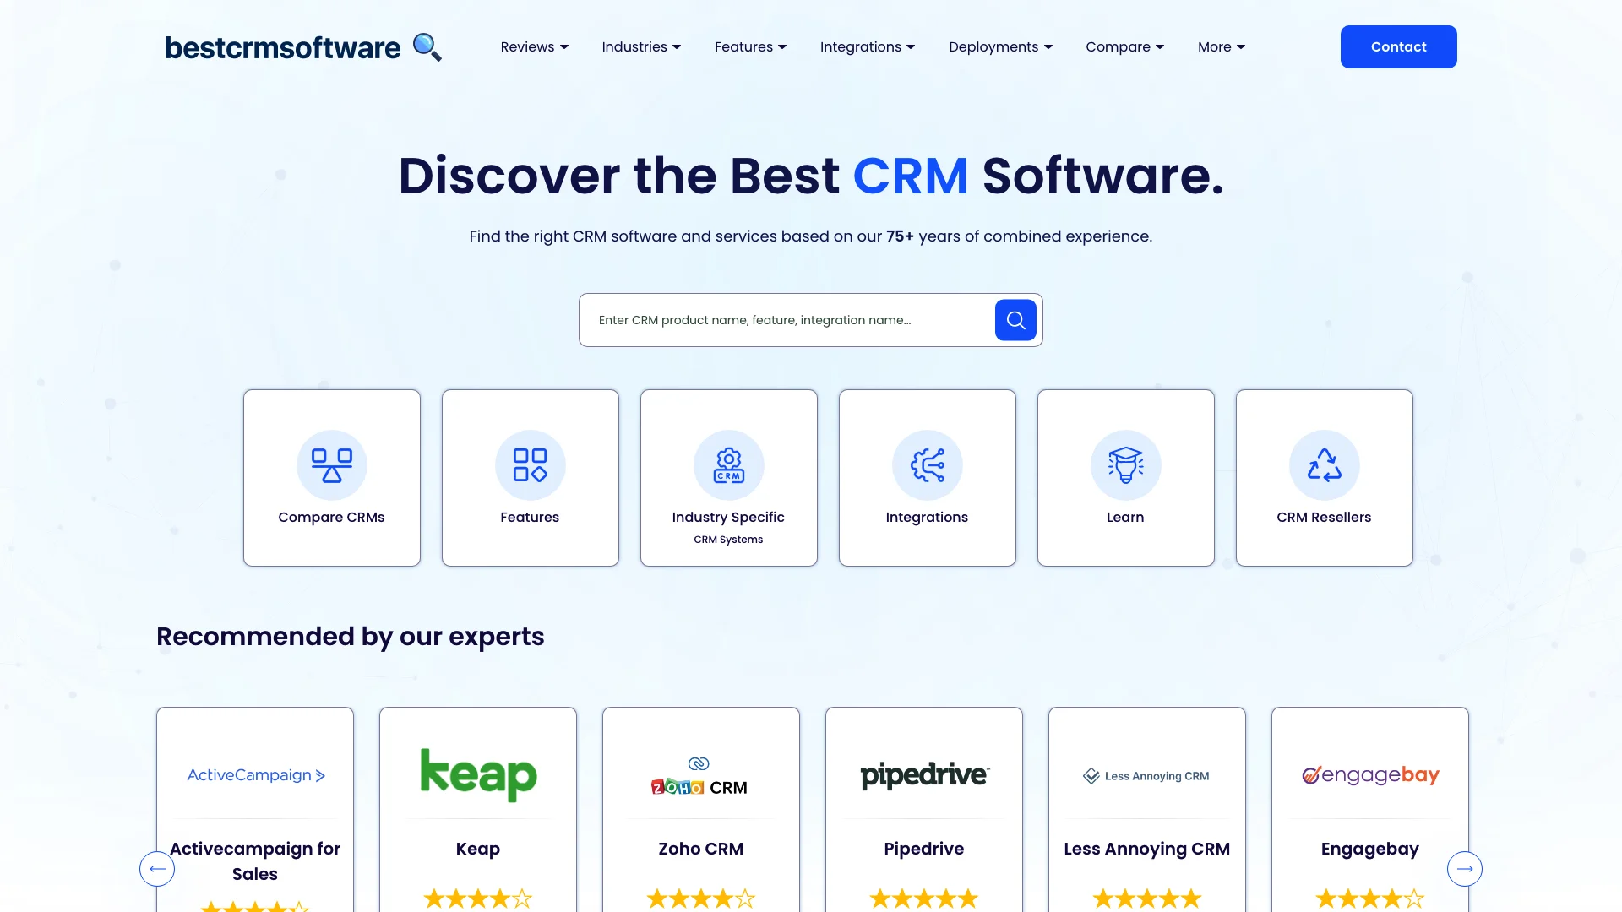Open the Features navigation menu
Screen dimensions: 1622x912
[749, 46]
